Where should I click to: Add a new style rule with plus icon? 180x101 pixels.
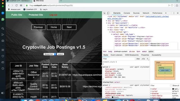pyautogui.click(x=148, y=59)
